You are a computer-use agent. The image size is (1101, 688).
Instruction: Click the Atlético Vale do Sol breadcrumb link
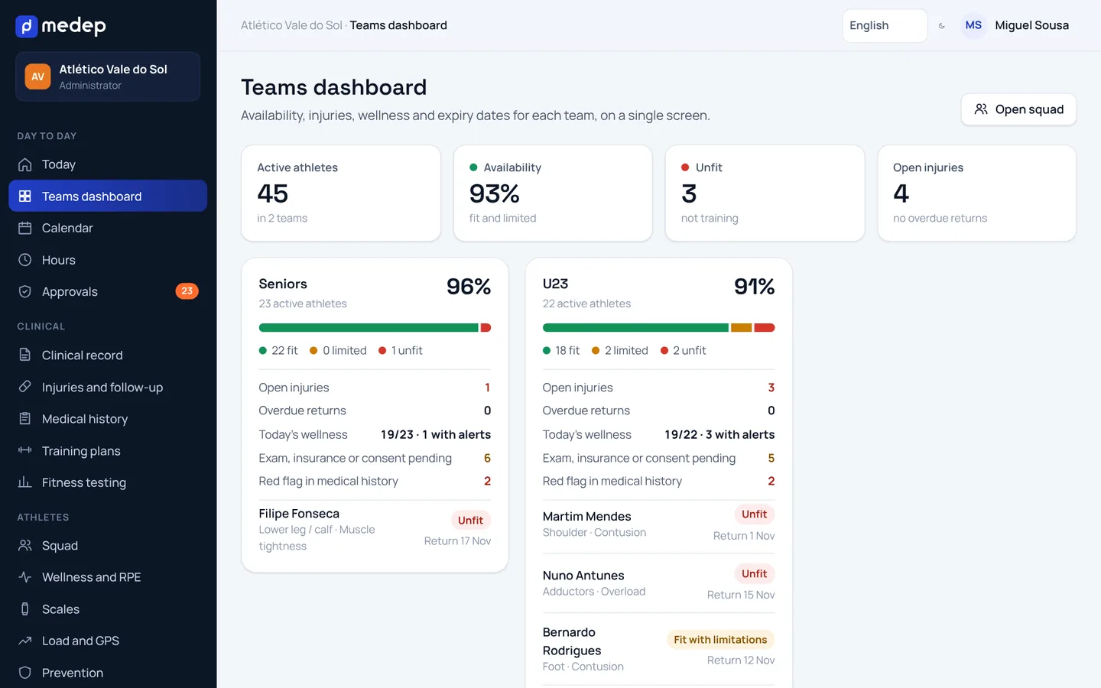(x=291, y=25)
